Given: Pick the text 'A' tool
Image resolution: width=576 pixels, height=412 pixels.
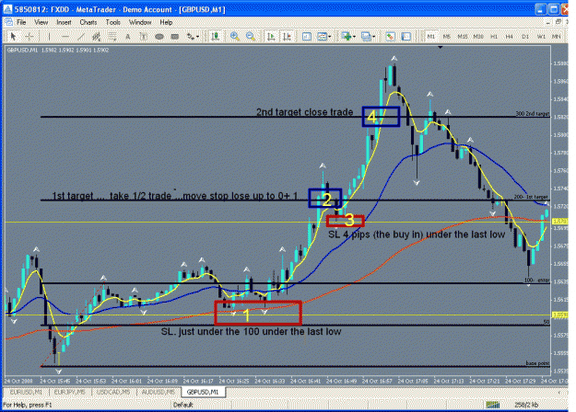Looking at the screenshot, I should point(128,36).
